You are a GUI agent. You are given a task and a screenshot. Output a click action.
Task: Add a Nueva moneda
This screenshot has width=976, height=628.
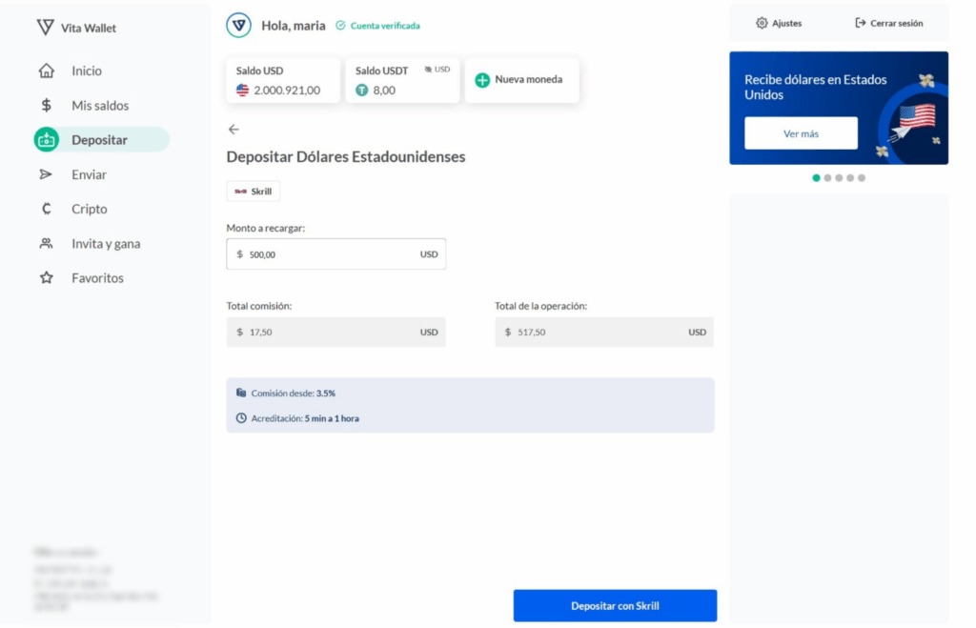tap(520, 80)
